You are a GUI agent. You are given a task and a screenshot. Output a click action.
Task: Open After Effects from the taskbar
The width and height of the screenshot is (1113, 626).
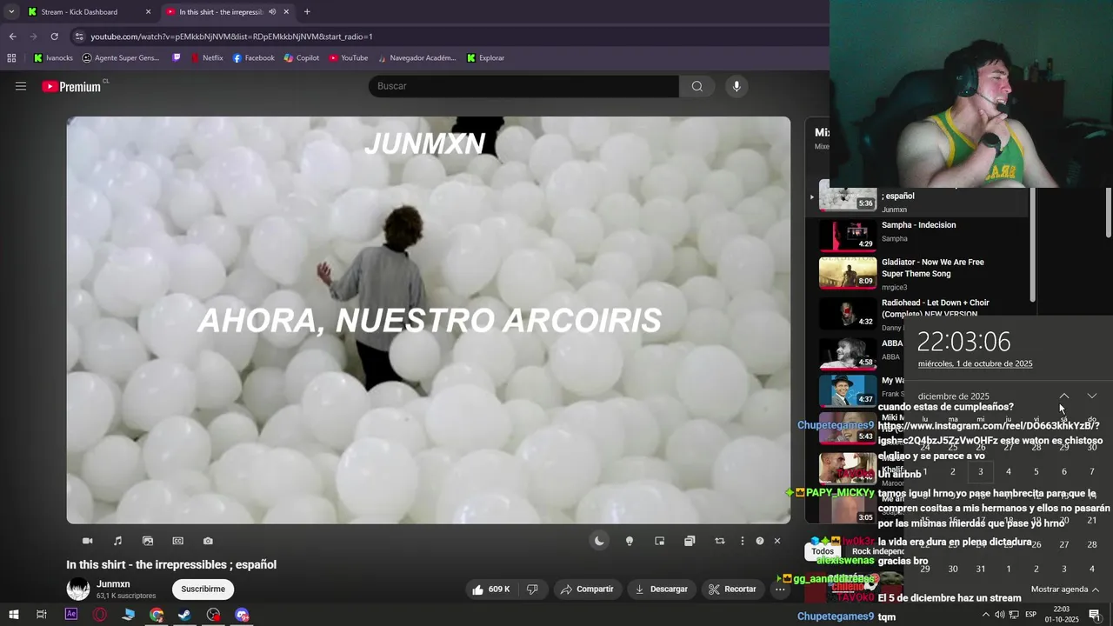click(71, 615)
